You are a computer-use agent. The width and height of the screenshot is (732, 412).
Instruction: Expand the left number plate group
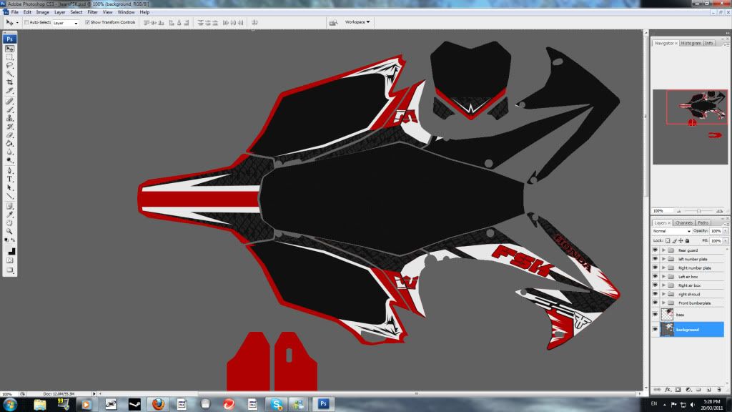click(663, 259)
